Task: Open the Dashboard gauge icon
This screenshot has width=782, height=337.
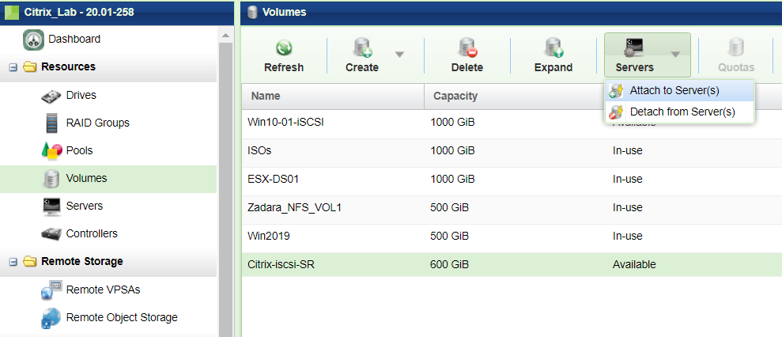Action: 33,40
